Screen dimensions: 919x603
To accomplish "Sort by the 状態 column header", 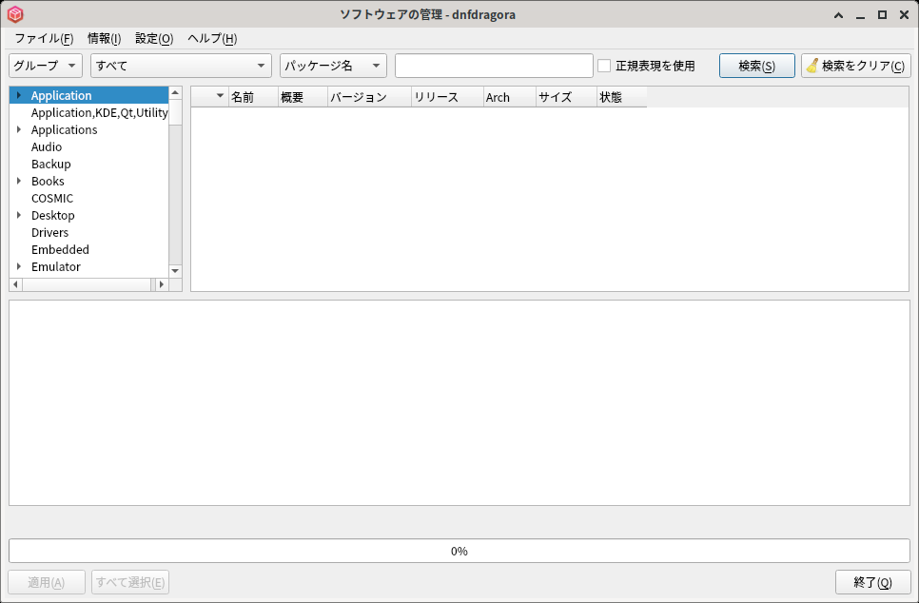I will (x=622, y=97).
